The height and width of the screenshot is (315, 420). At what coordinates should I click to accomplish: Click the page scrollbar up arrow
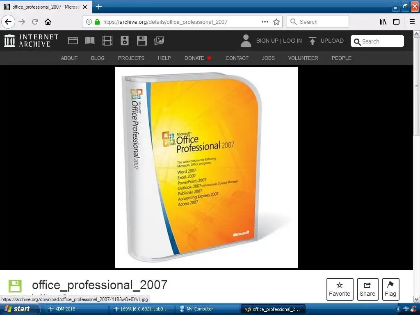[417, 34]
